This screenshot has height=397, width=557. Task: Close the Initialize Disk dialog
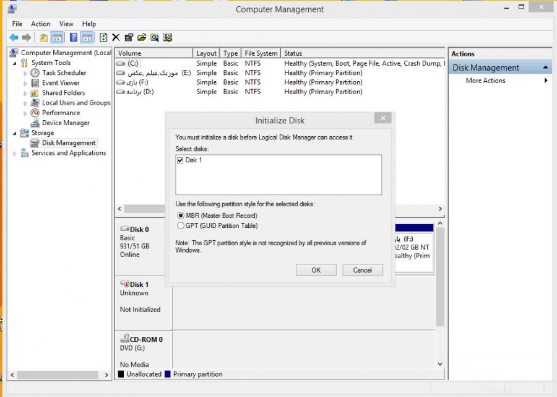pos(383,118)
